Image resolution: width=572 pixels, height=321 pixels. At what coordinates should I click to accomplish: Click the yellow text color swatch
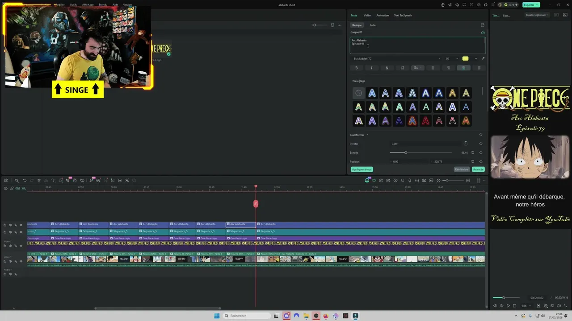465,58
